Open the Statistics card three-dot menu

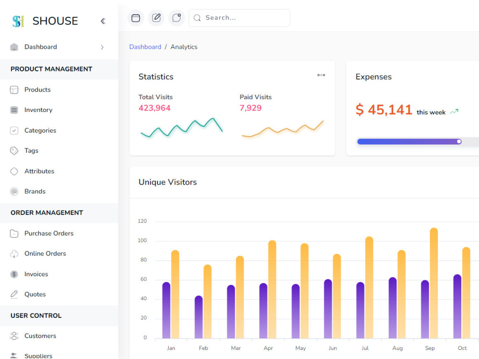point(321,75)
